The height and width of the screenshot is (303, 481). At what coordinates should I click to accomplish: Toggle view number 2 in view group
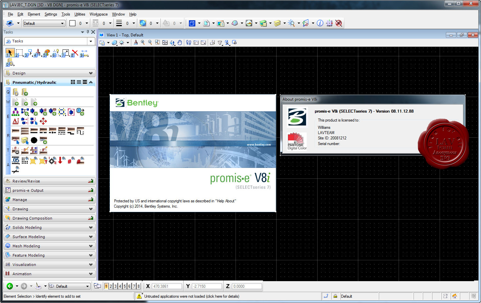click(111, 286)
